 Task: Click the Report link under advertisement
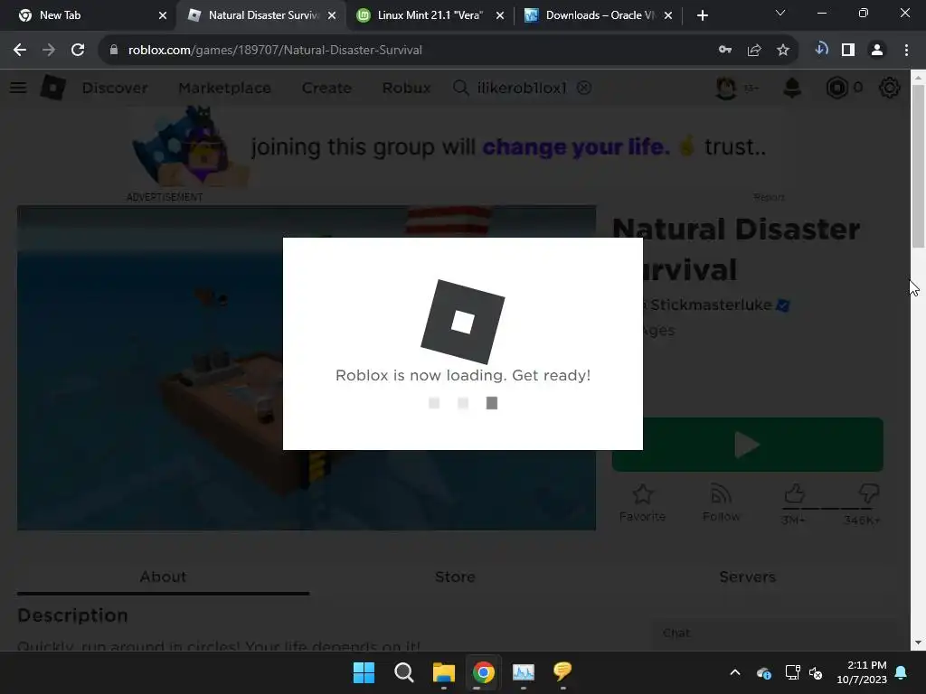click(x=769, y=197)
